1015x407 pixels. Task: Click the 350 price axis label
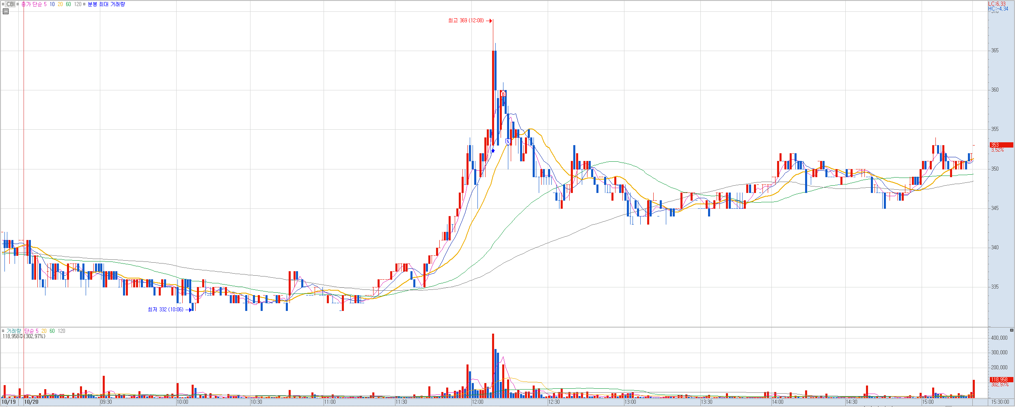coord(995,169)
